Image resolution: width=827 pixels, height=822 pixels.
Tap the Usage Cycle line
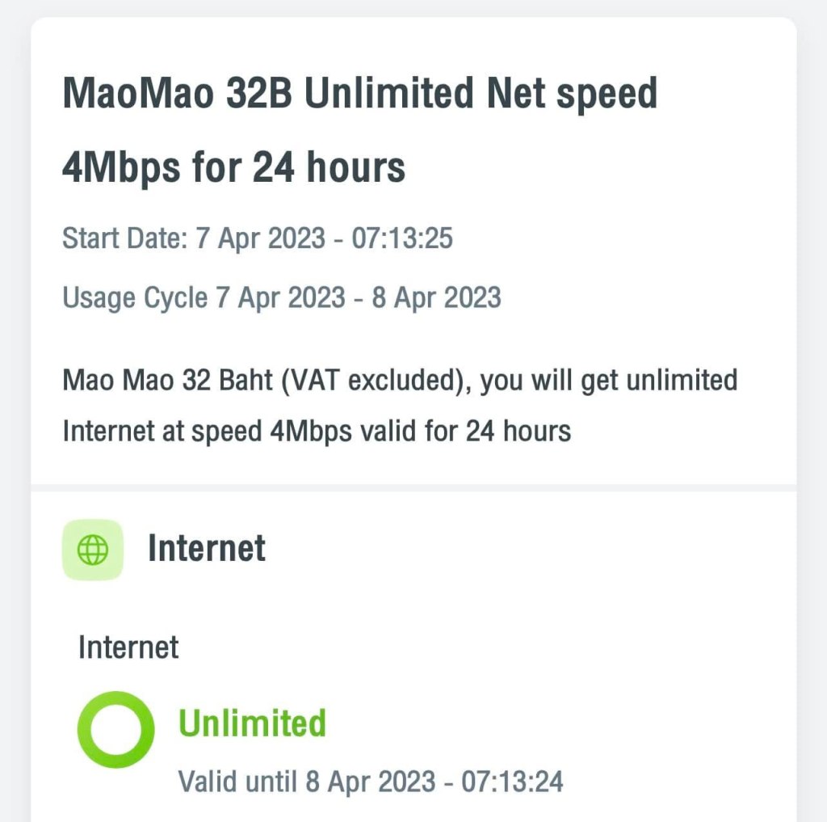point(282,297)
